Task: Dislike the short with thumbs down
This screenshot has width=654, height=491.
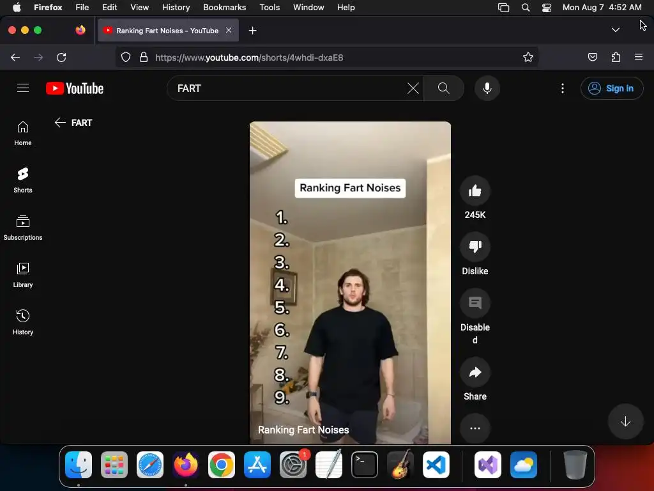Action: pos(475,247)
